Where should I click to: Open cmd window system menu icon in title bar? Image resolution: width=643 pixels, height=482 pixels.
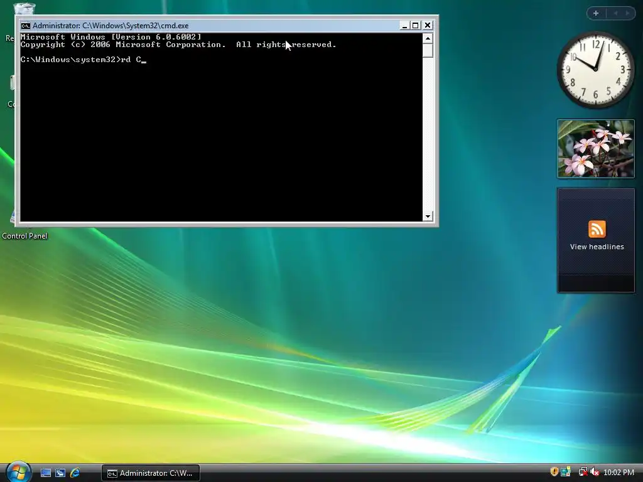click(x=25, y=25)
